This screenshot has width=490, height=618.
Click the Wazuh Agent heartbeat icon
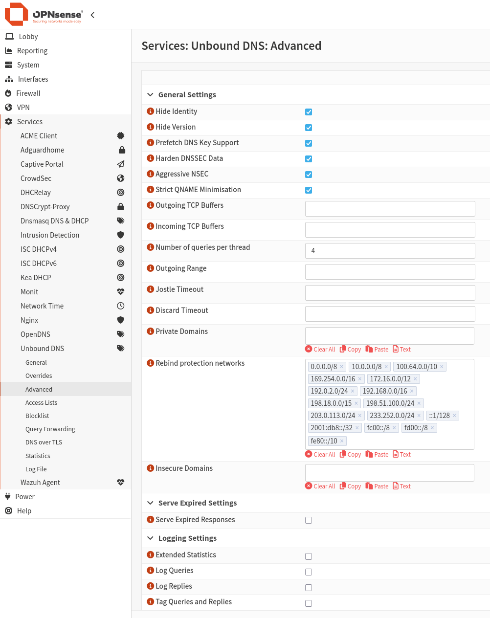(121, 482)
